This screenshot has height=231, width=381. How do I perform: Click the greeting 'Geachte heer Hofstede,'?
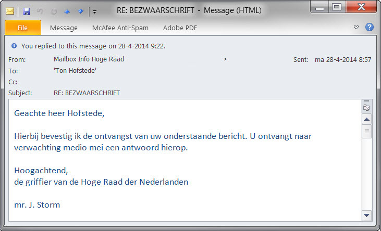(59, 113)
